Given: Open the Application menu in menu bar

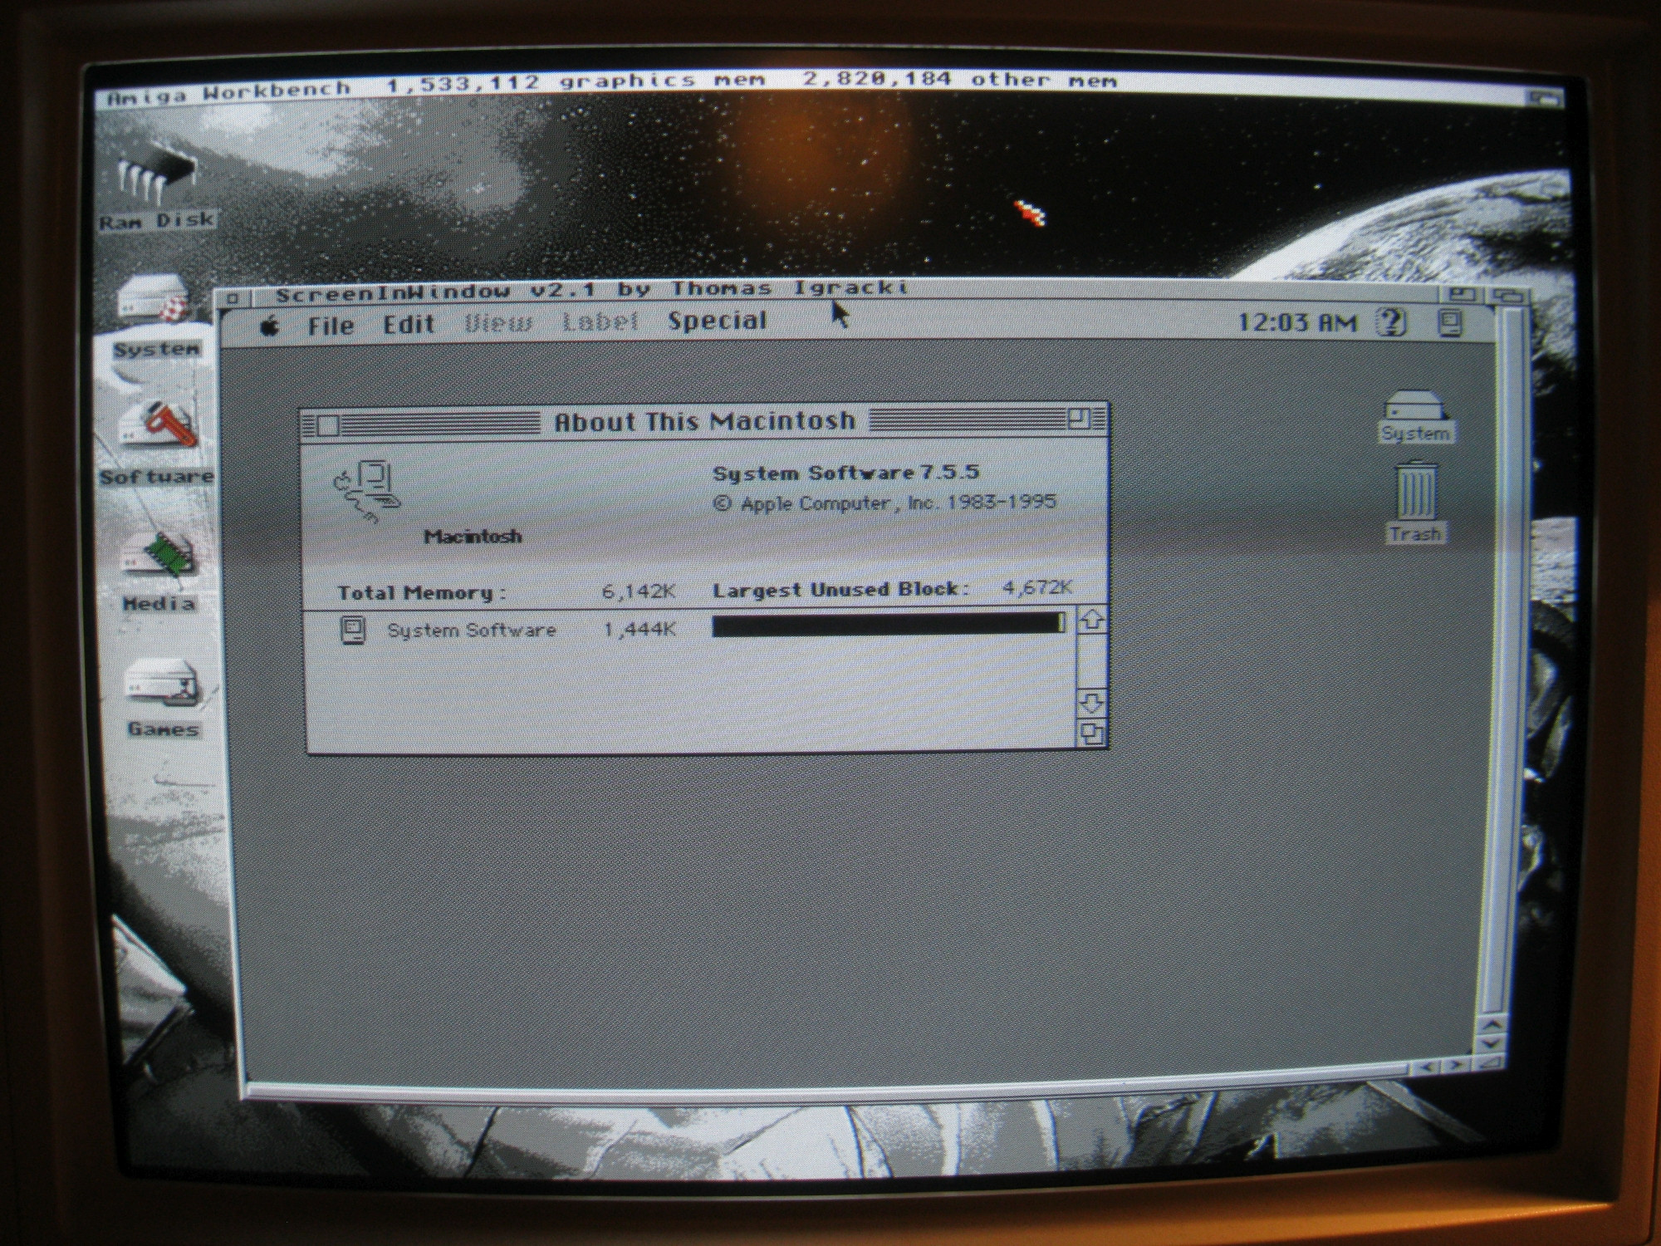Looking at the screenshot, I should pyautogui.click(x=1449, y=322).
